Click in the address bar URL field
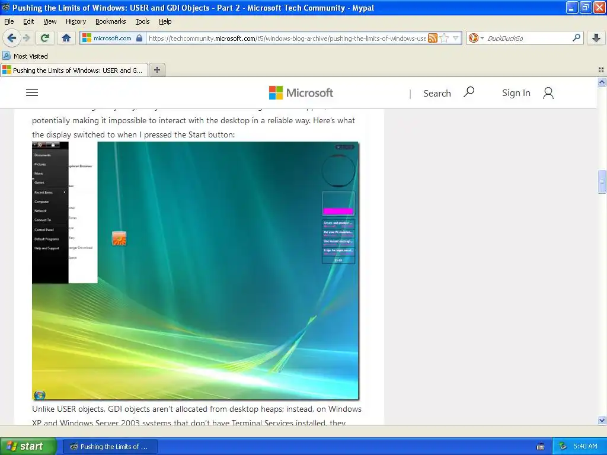 287,38
